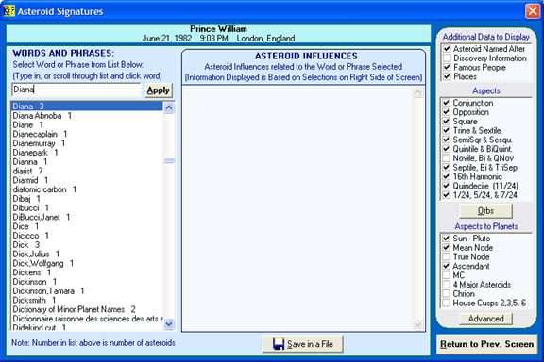Click the floppy disk Save in a File icon

pyautogui.click(x=279, y=344)
